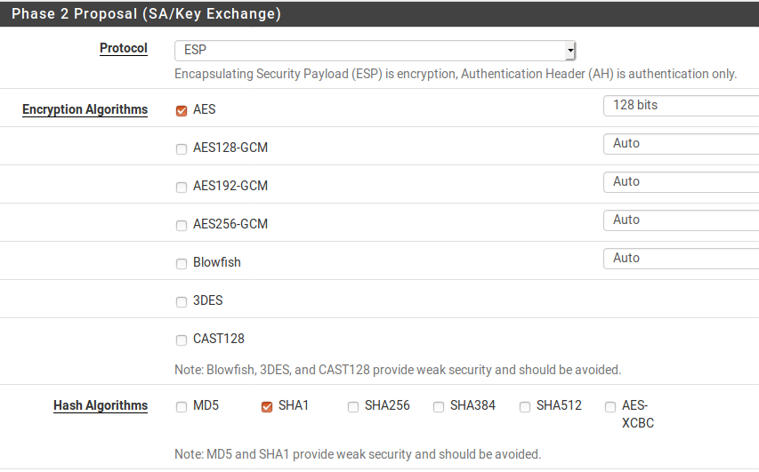The image size is (759, 472).
Task: Select the SHA512 hash checkbox
Action: pyautogui.click(x=525, y=407)
